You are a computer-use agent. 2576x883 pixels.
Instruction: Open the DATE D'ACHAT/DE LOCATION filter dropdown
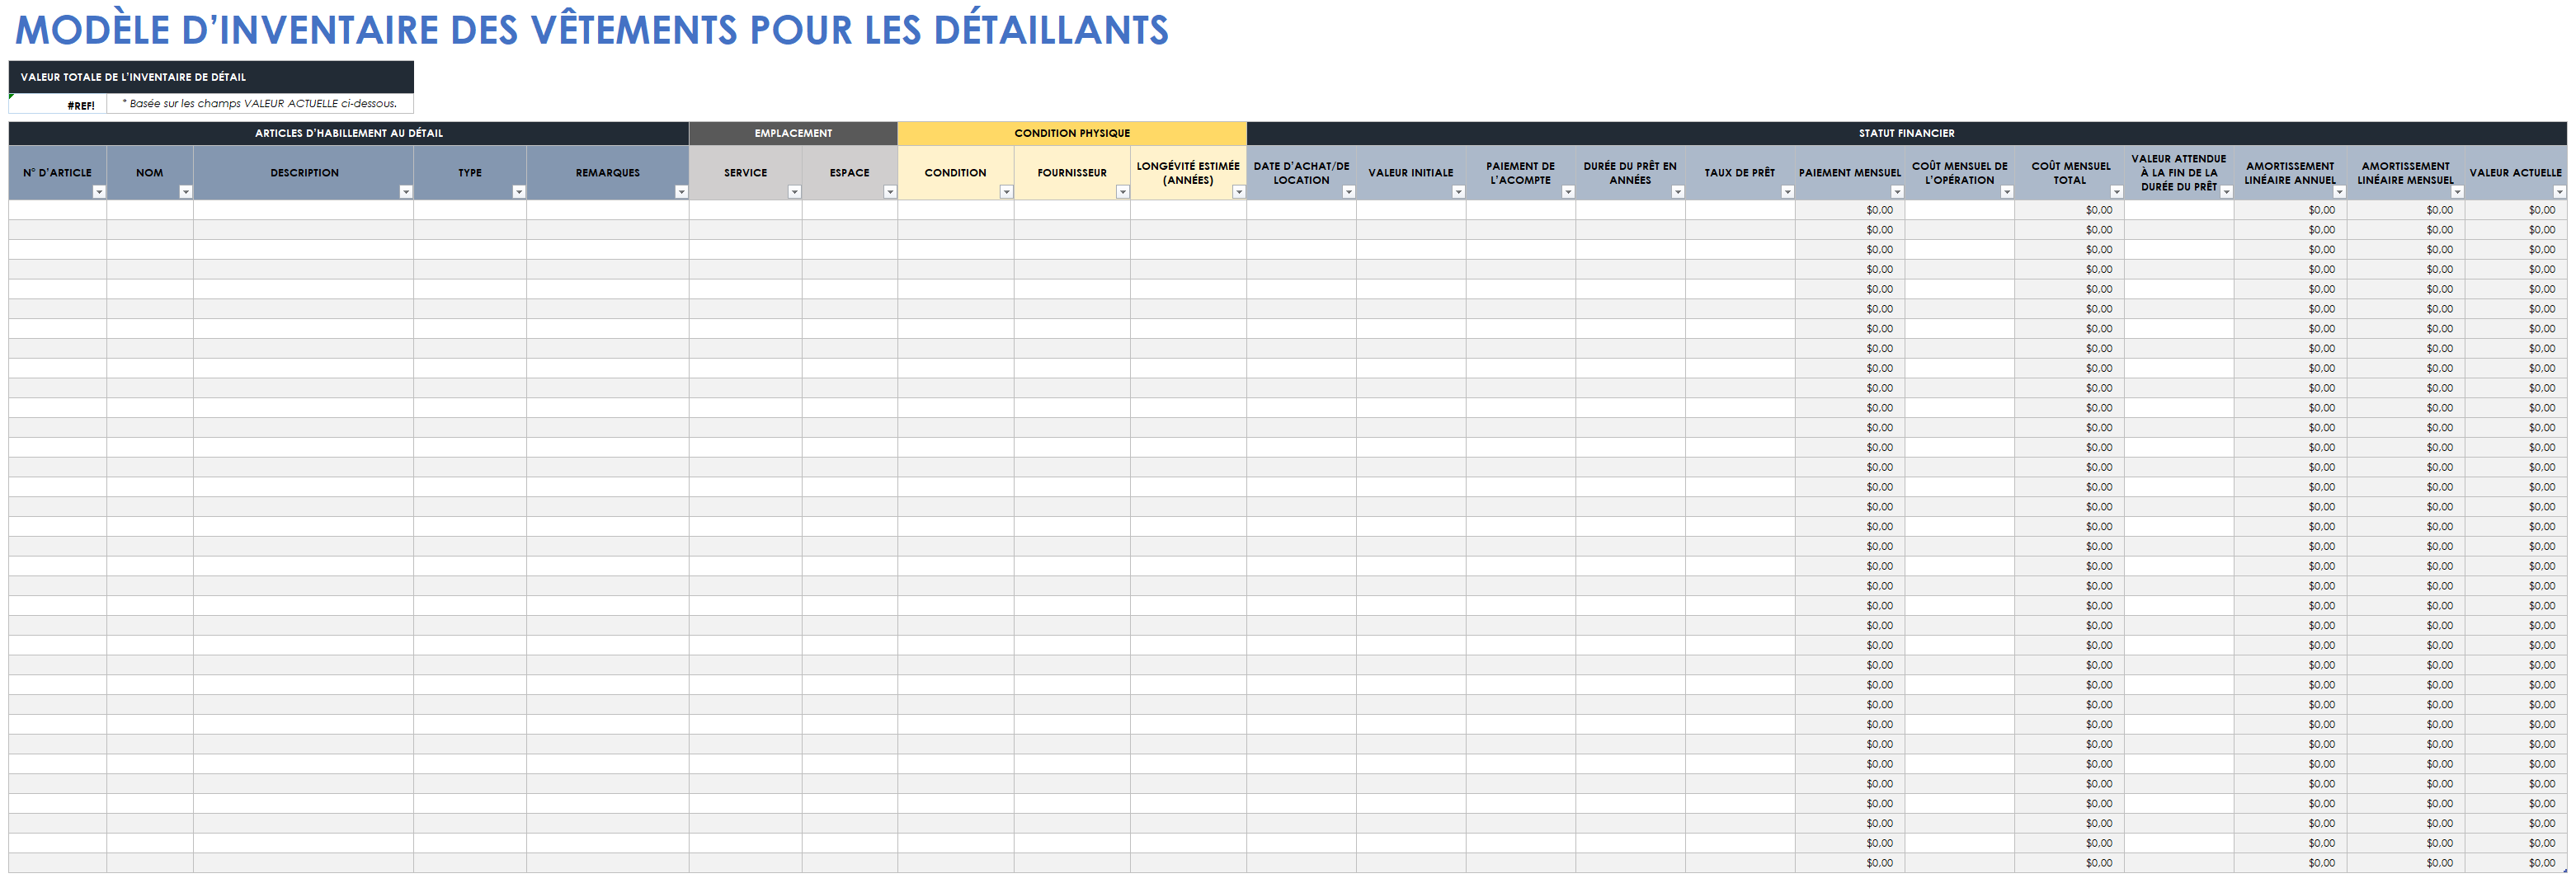[x=1348, y=192]
